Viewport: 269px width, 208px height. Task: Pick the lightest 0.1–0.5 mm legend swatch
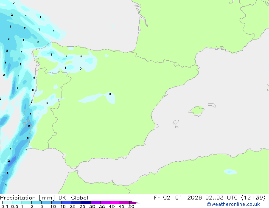pyautogui.click(x=7, y=202)
